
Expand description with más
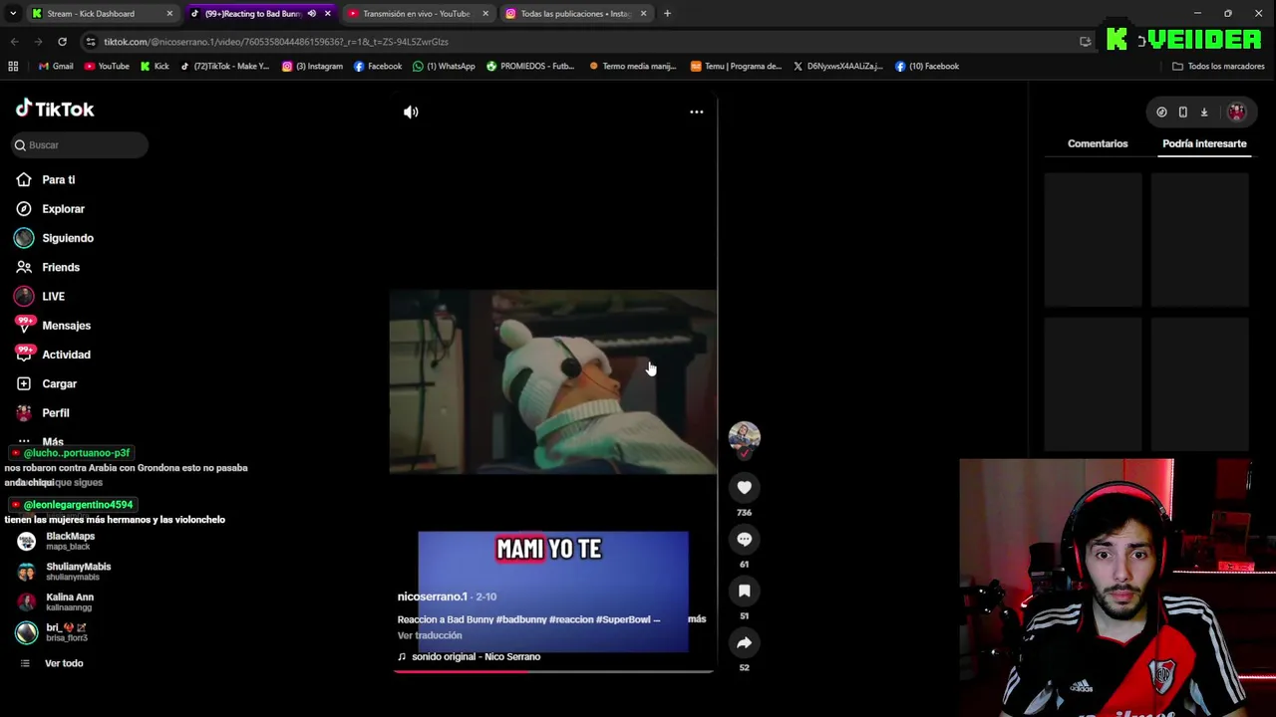click(x=697, y=619)
